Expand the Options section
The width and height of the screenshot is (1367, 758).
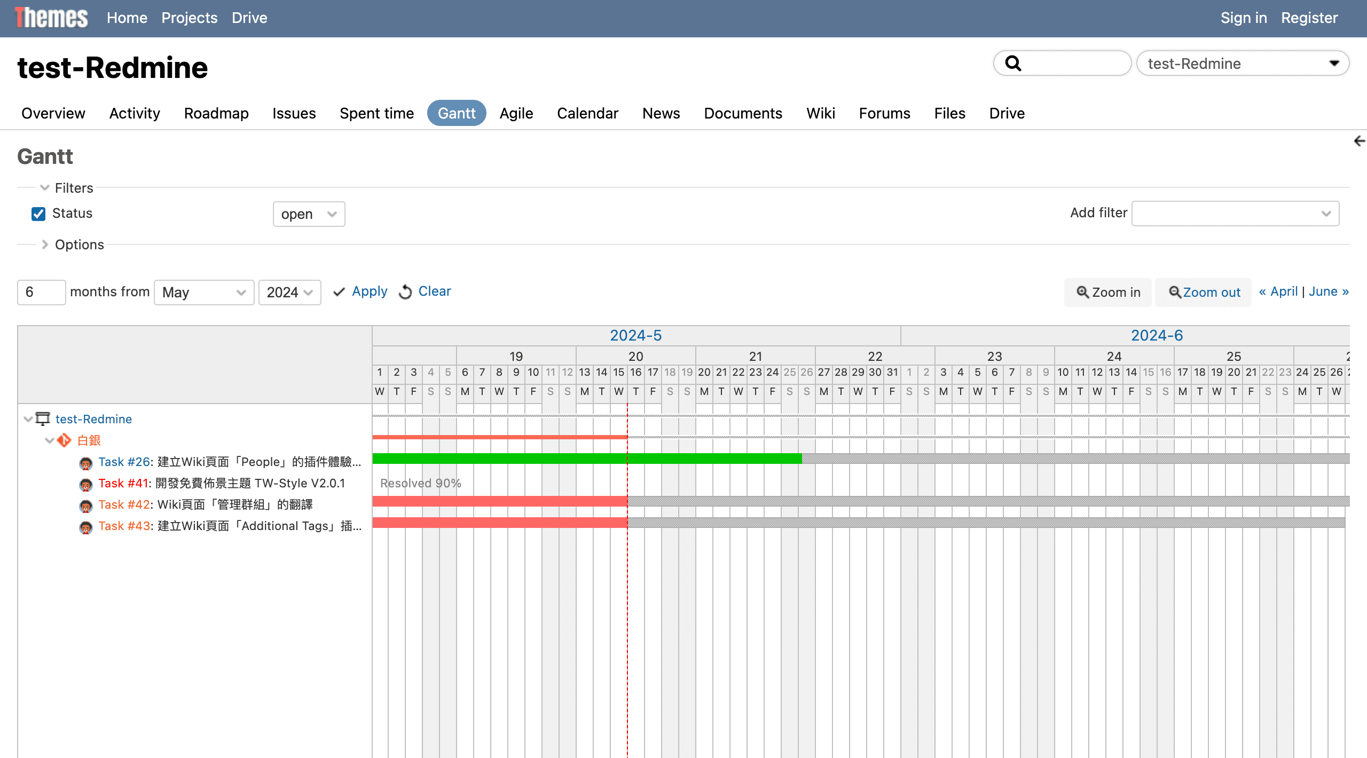(45, 244)
